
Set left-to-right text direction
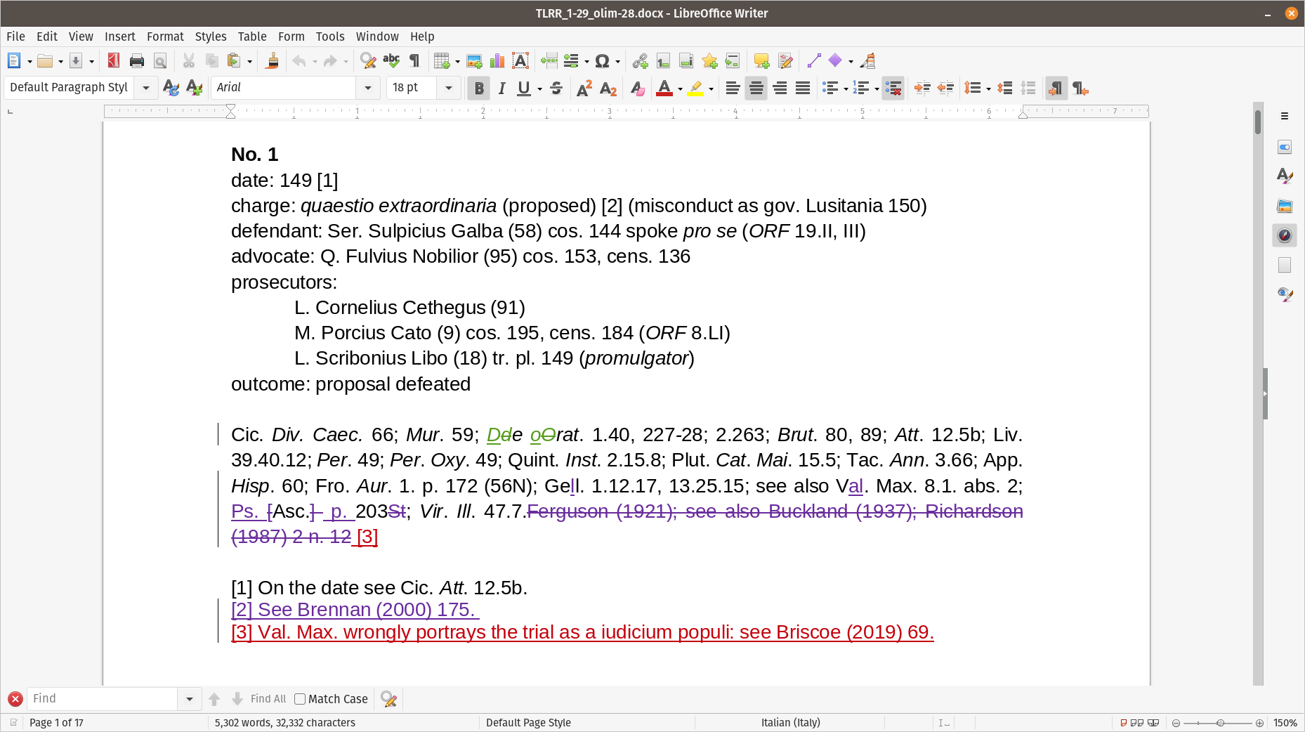(x=1056, y=88)
